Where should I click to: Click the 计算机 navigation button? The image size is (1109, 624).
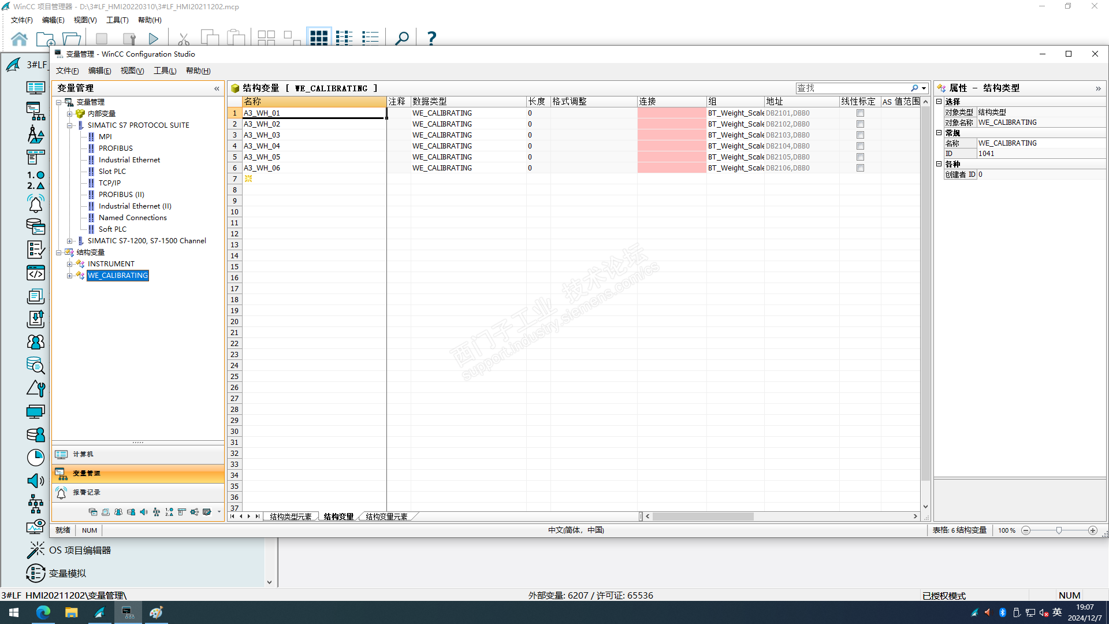click(x=83, y=454)
